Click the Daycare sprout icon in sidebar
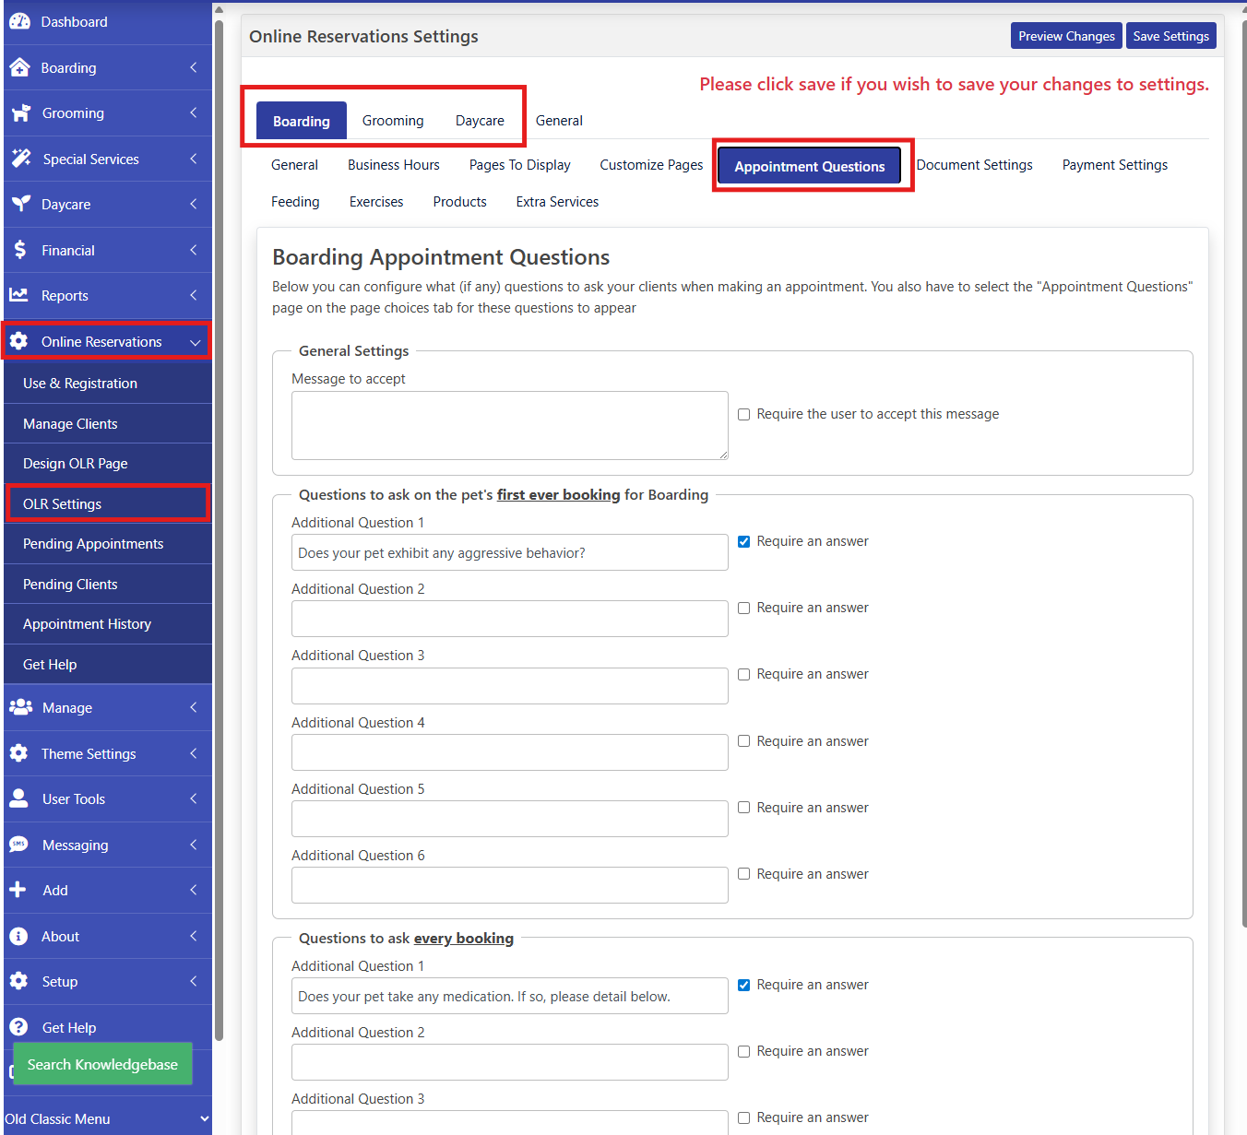 19,204
